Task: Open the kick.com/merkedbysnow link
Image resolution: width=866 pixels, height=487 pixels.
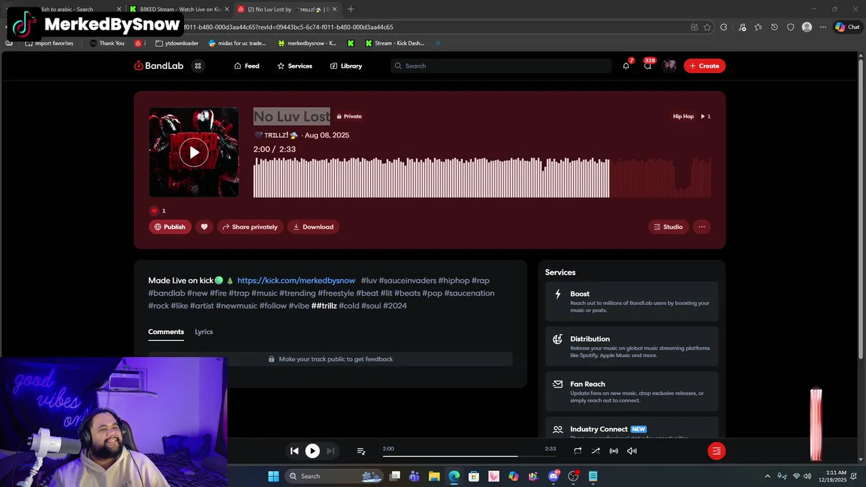Action: 296,280
